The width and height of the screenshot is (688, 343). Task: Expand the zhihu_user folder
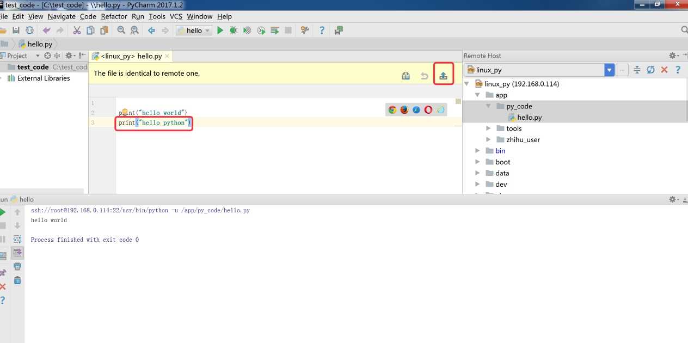488,139
